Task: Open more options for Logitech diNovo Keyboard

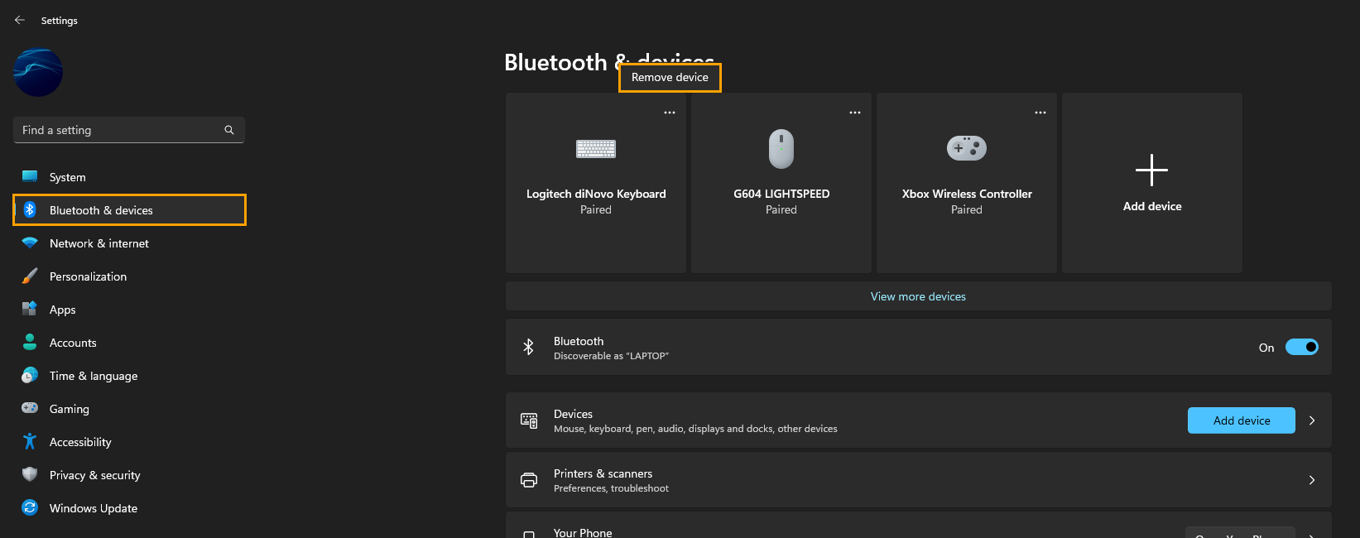Action: tap(670, 113)
